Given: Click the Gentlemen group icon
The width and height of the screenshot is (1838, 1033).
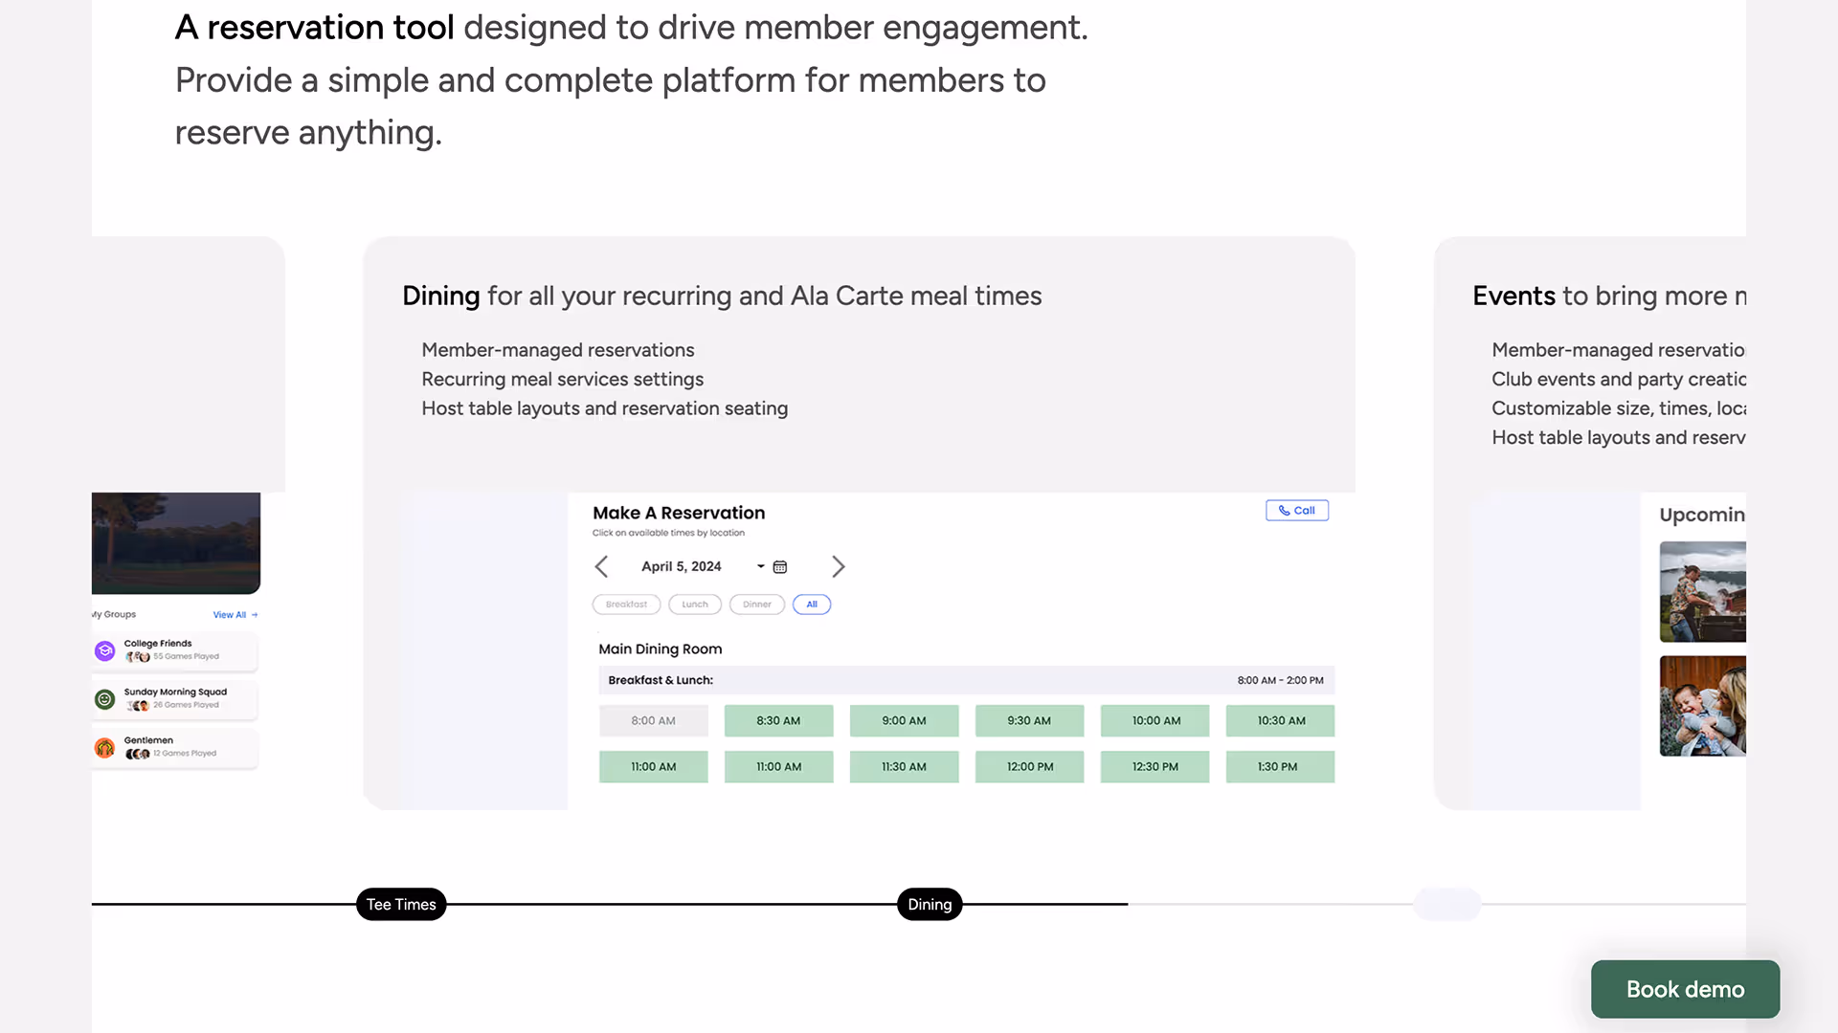Looking at the screenshot, I should 105,748.
